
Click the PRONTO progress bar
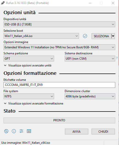tap(59, 120)
